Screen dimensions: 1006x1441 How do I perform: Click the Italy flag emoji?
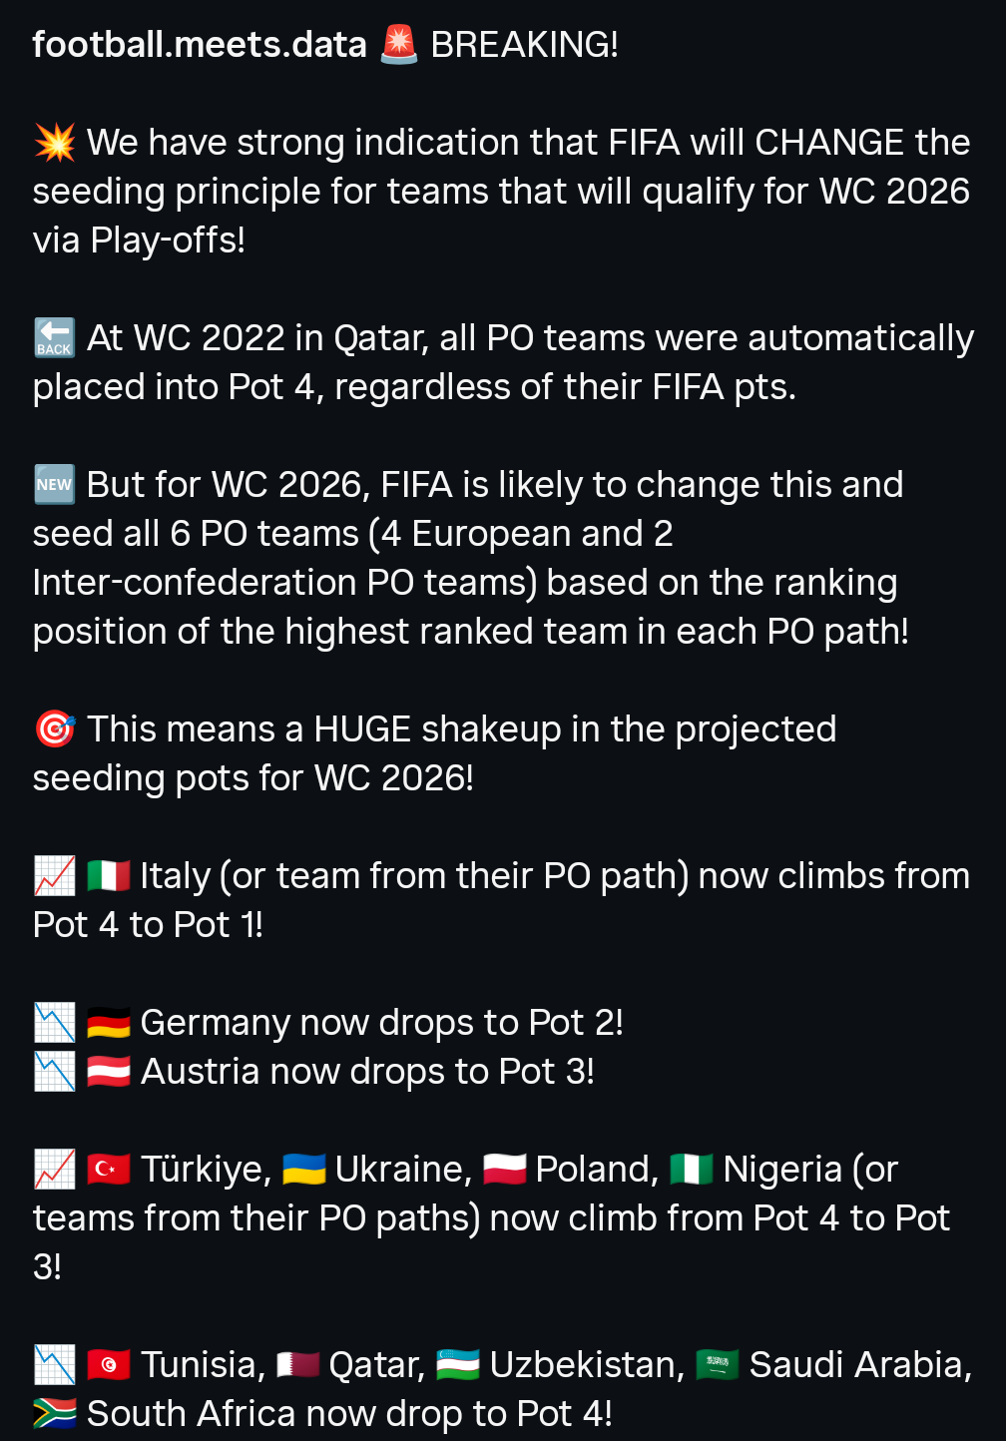pos(109,876)
